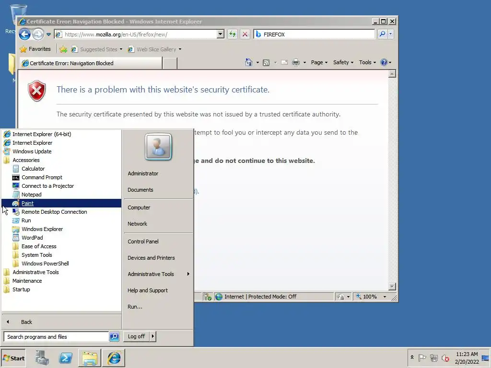Click the Log off button
The image size is (491, 368).
(136, 336)
